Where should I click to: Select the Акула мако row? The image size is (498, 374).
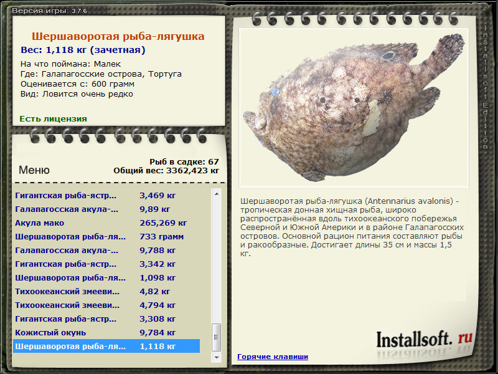point(106,223)
